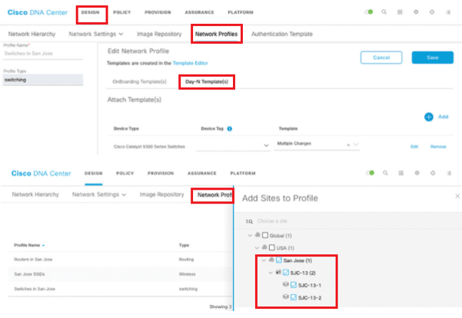Screen dimensions: 462x318
Task: Uncheck the SJC-13-1 checkbox
Action: pos(294,285)
